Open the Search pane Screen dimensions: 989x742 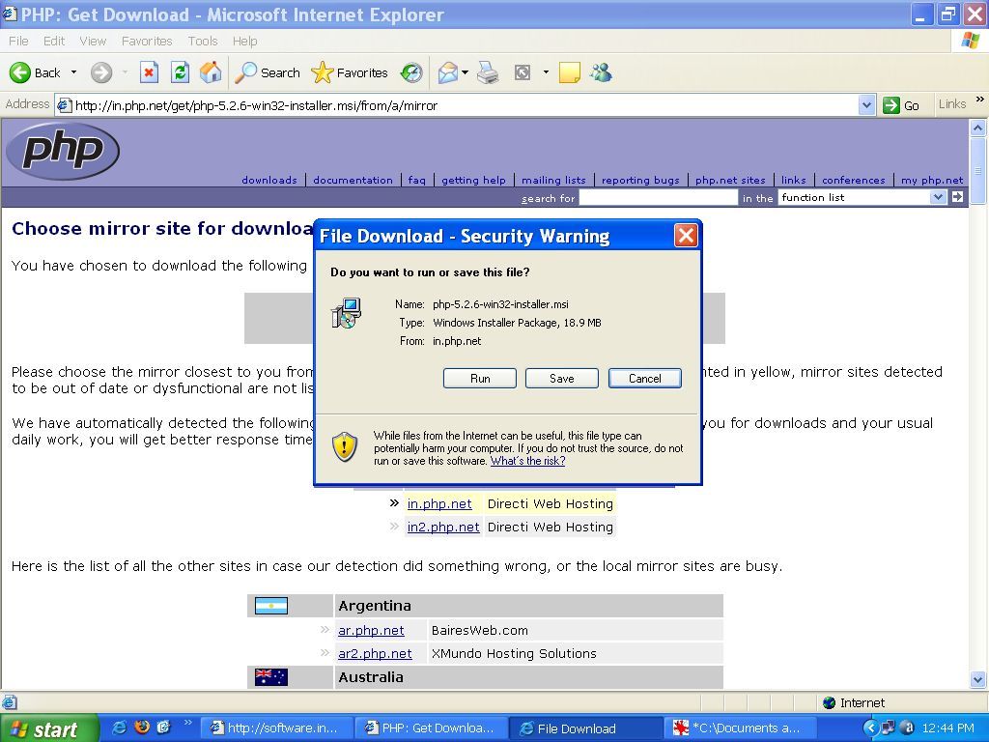(x=268, y=72)
